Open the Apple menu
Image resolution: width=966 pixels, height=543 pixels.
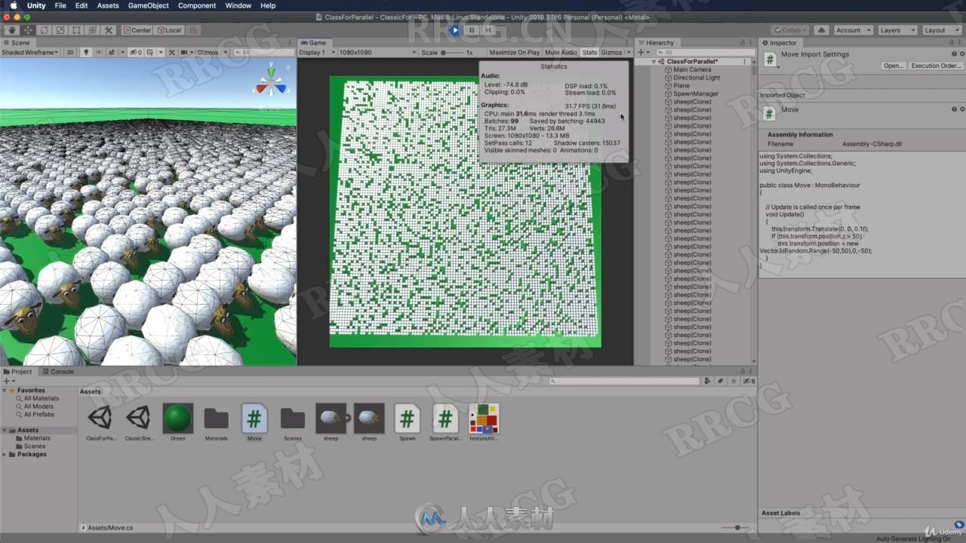(14, 5)
